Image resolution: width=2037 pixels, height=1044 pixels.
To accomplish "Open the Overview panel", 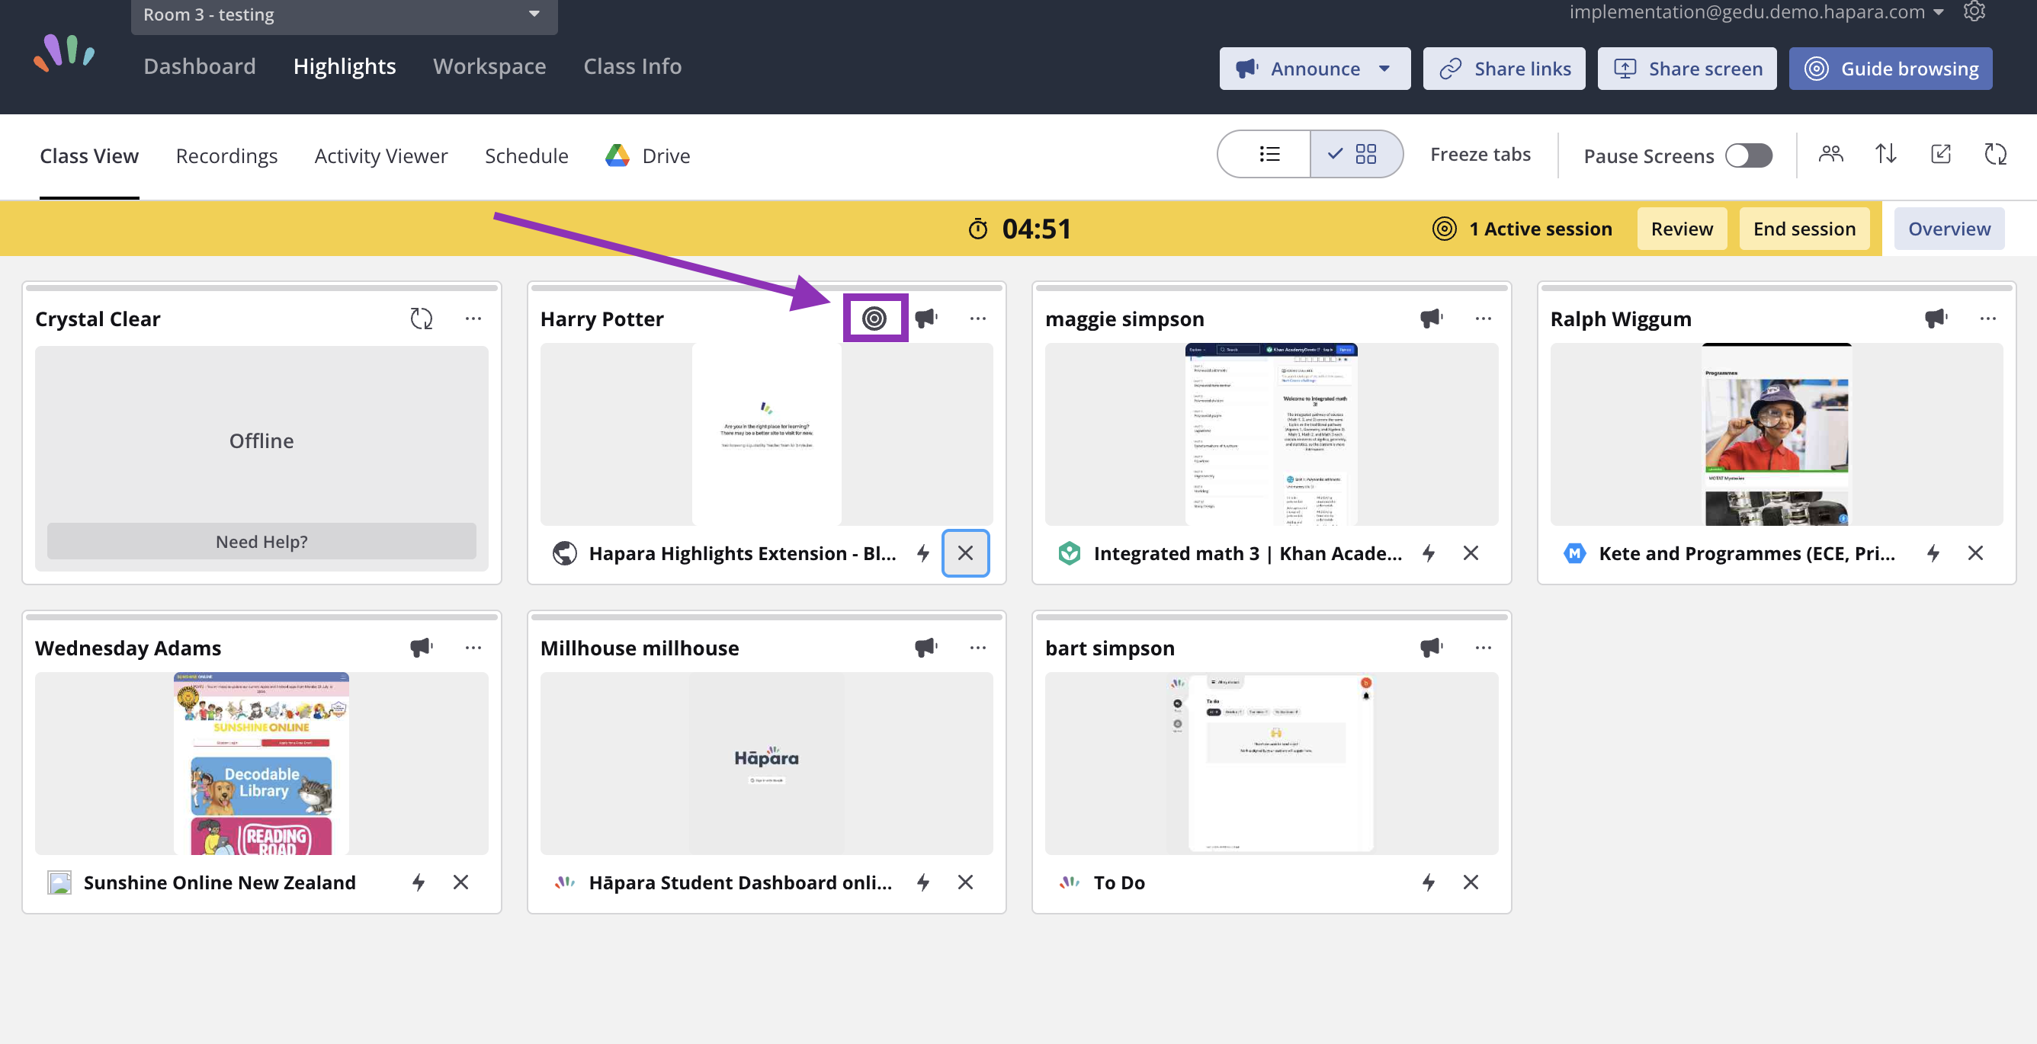I will tap(1949, 229).
